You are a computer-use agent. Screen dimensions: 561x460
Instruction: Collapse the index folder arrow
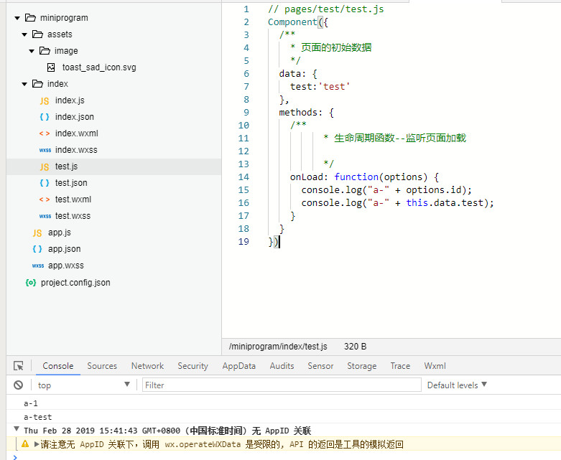(x=24, y=84)
